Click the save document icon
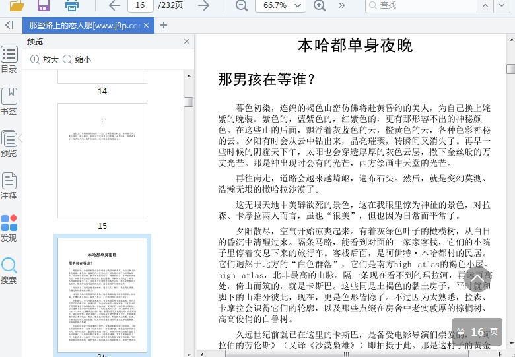Screen dimensions: 515x357 44,6
